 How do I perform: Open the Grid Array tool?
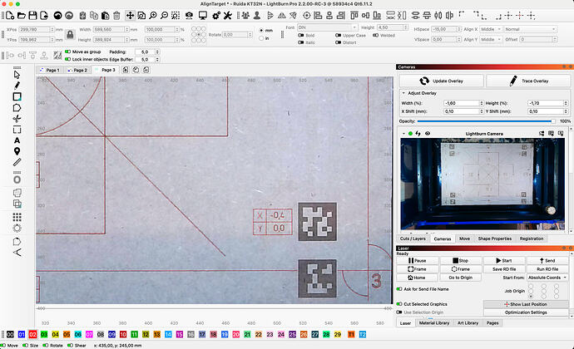click(x=17, y=218)
